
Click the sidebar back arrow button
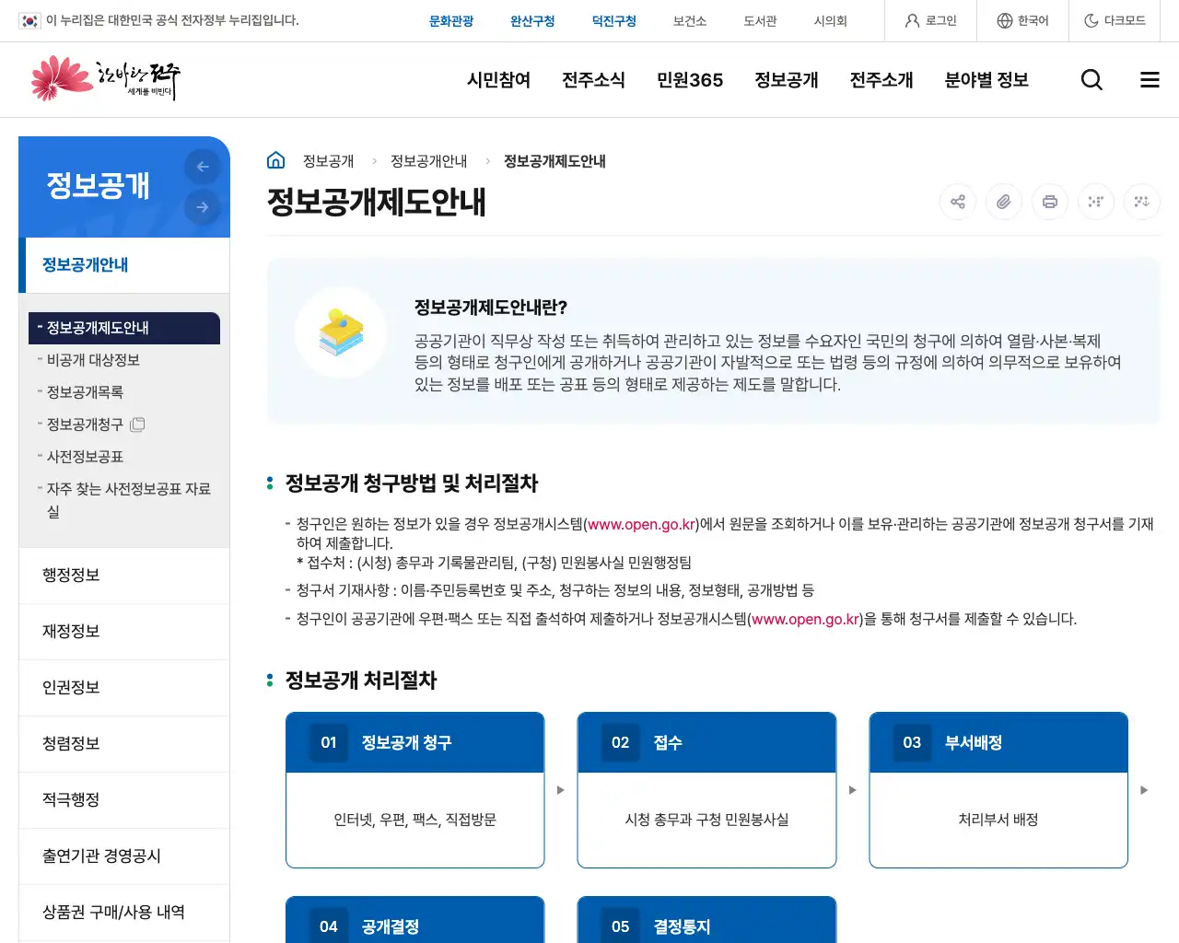[203, 167]
